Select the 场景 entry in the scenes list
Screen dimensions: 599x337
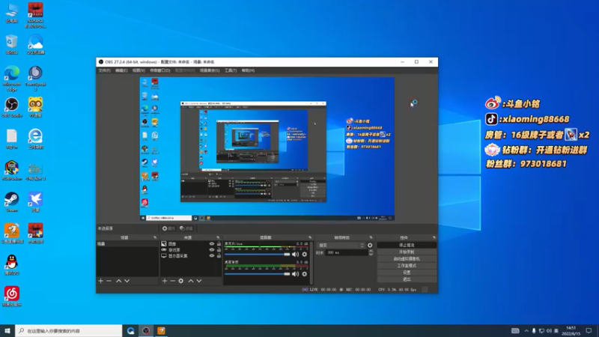[127, 244]
